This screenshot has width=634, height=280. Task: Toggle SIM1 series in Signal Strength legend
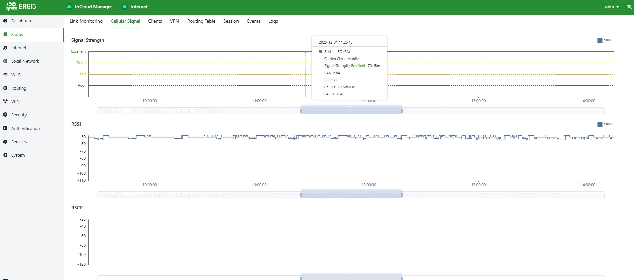click(x=605, y=40)
